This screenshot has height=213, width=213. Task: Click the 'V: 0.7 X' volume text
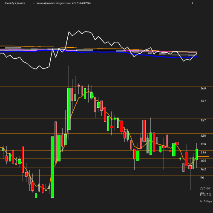pyautogui.click(x=205, y=195)
